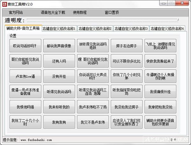Click the 牛逼啊这个人有操作的啊 button

160,76
